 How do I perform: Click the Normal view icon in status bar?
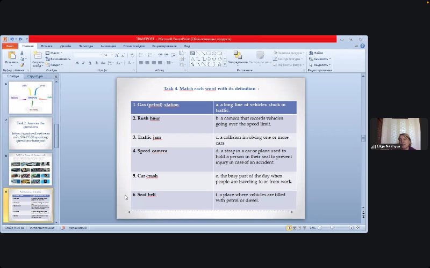(x=289, y=228)
